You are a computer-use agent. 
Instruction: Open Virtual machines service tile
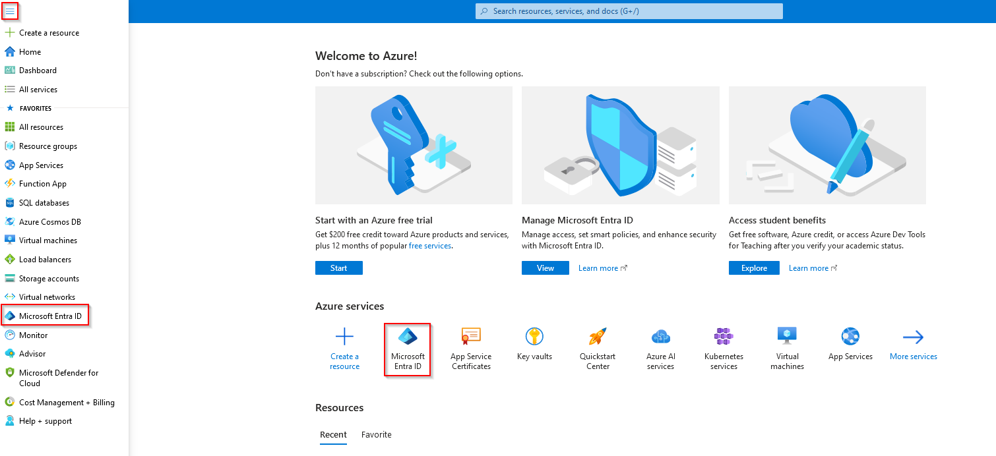tap(787, 349)
